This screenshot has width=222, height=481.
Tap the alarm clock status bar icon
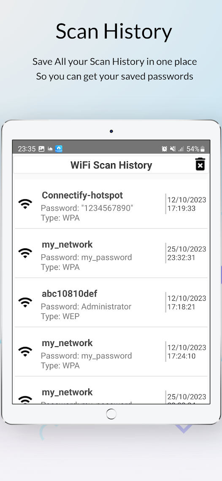coord(165,149)
